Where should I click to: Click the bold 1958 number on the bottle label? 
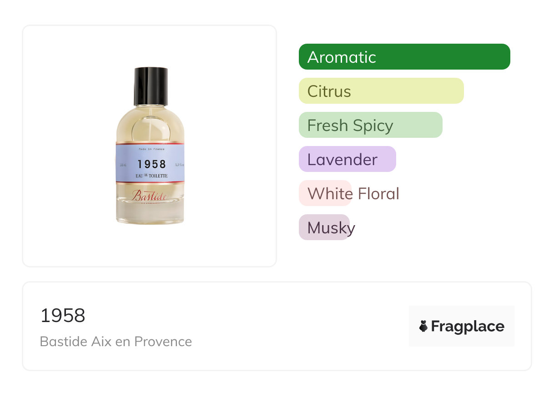pyautogui.click(x=151, y=164)
